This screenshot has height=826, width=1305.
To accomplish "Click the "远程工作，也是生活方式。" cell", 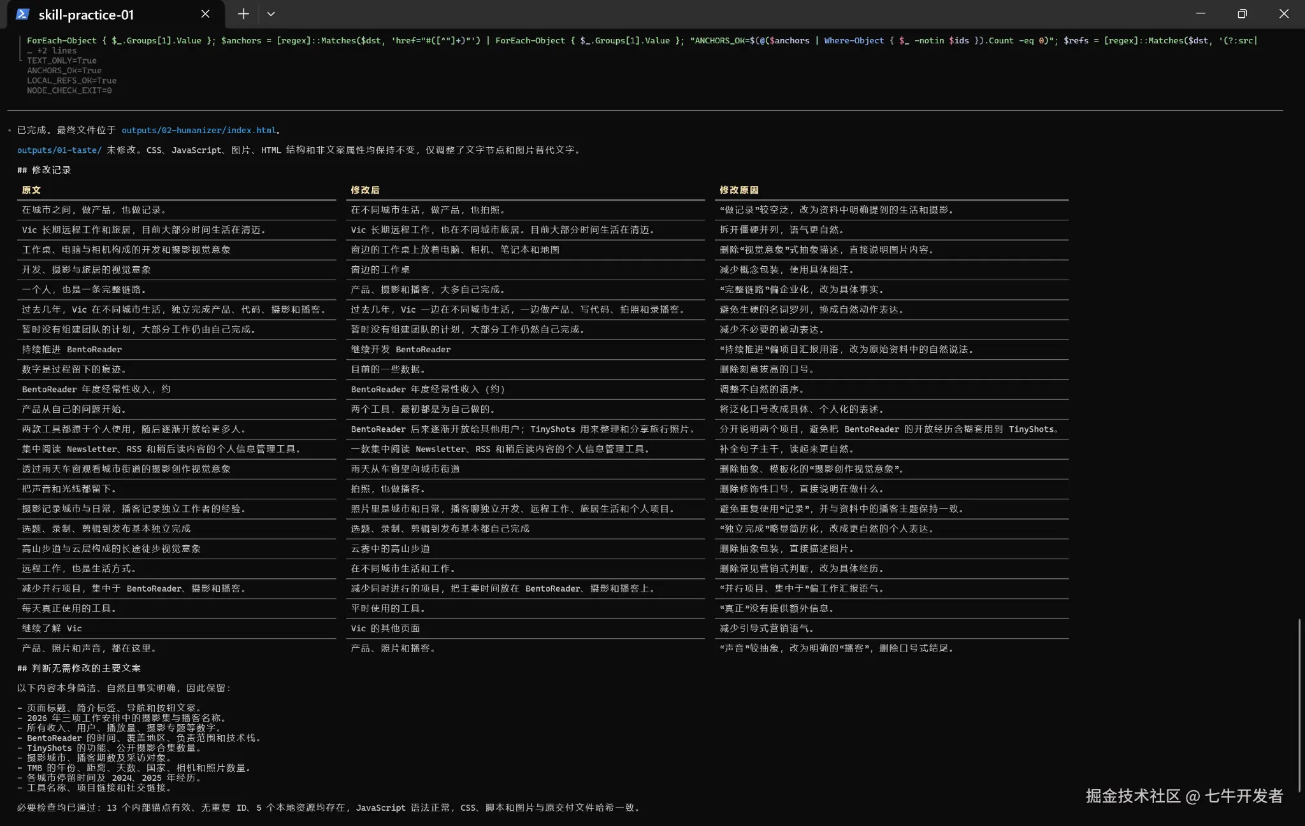I will (x=79, y=569).
